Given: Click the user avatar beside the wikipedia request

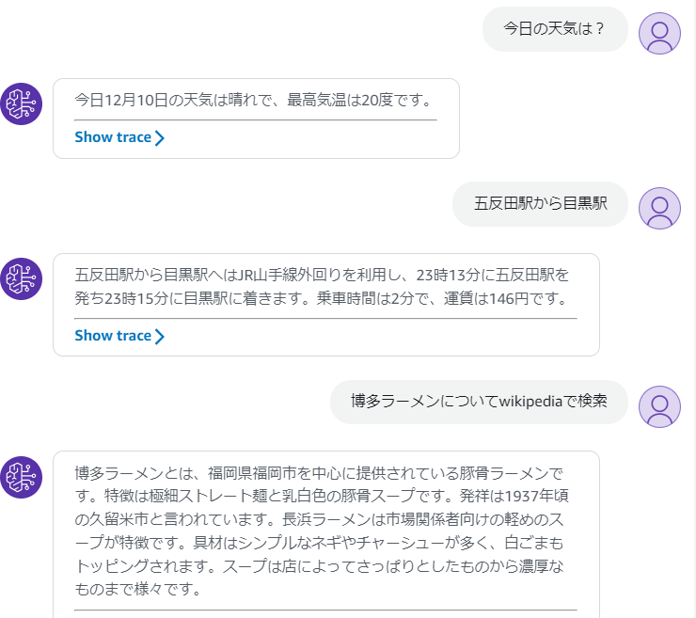Looking at the screenshot, I should (x=659, y=406).
